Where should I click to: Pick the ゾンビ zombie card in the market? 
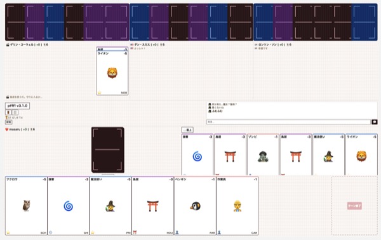pos(263,154)
